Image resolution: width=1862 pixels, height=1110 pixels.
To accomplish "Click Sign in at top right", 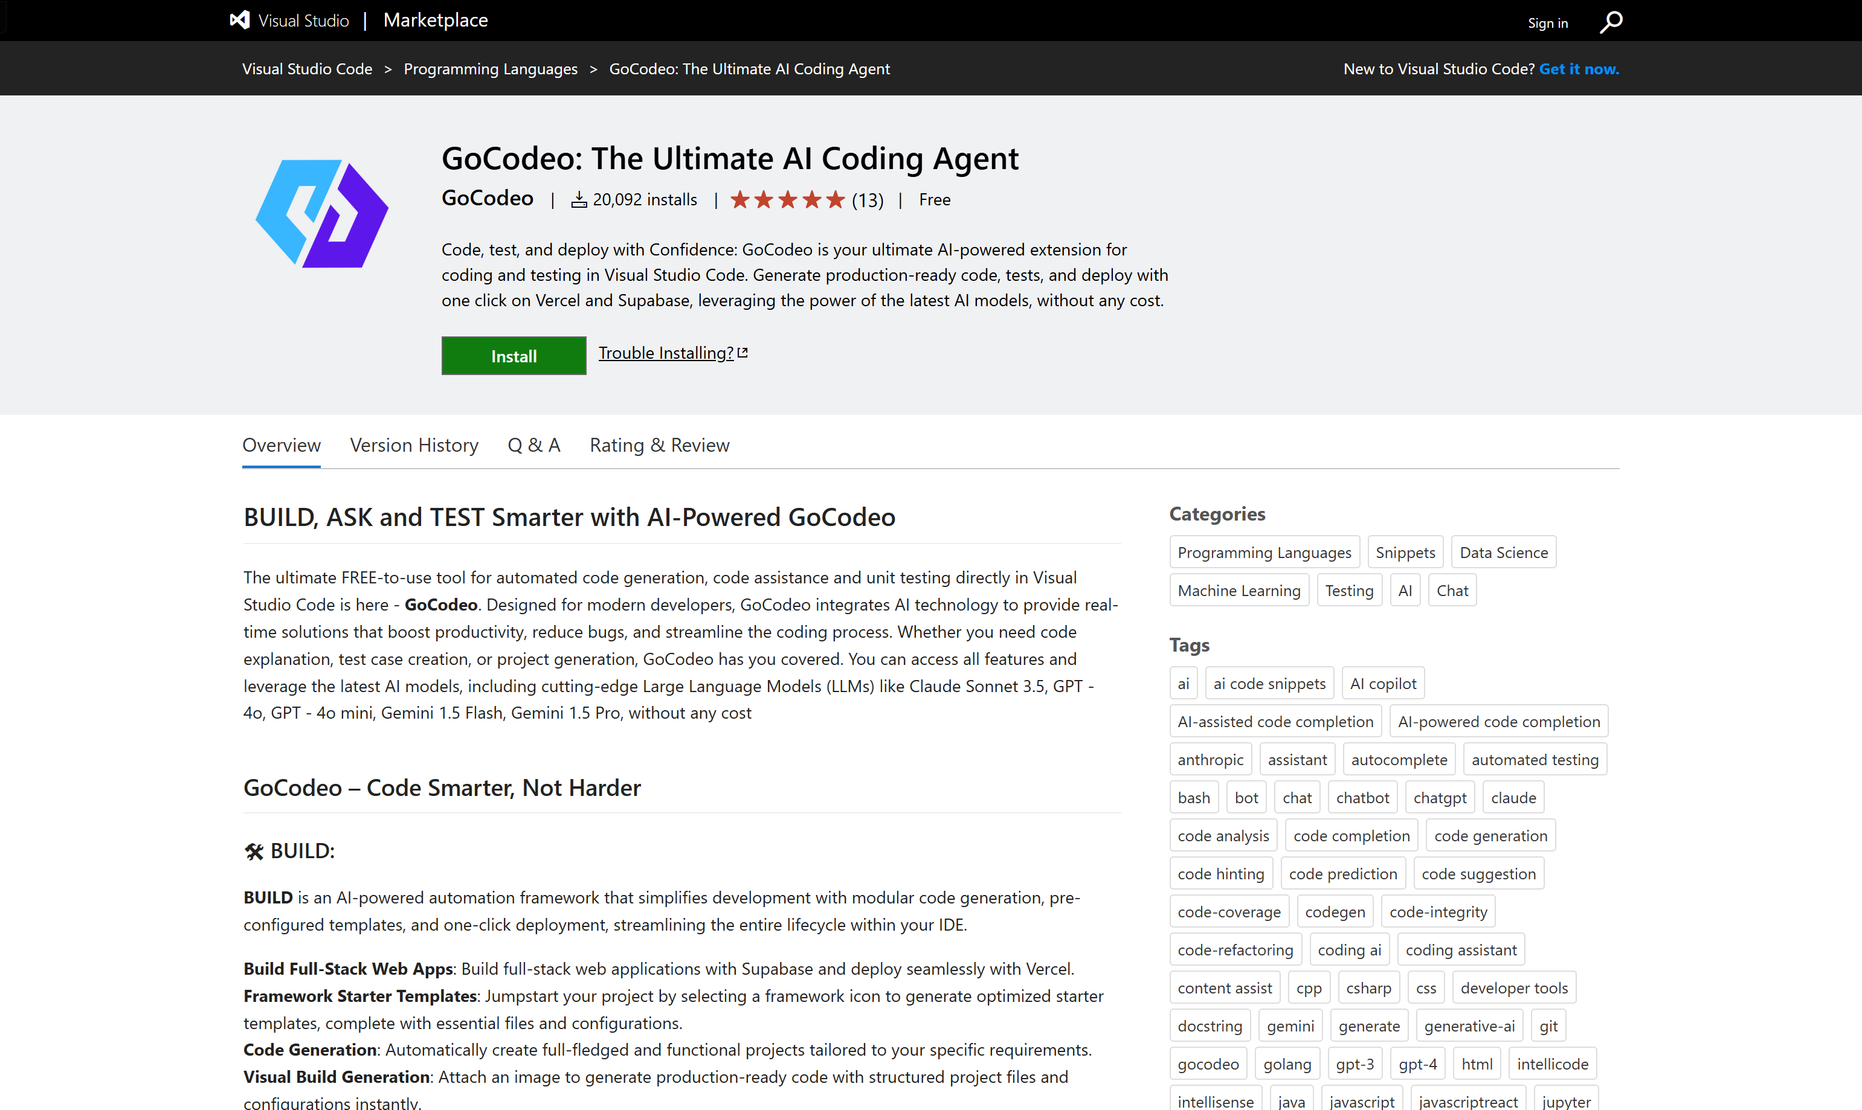I will pos(1547,23).
